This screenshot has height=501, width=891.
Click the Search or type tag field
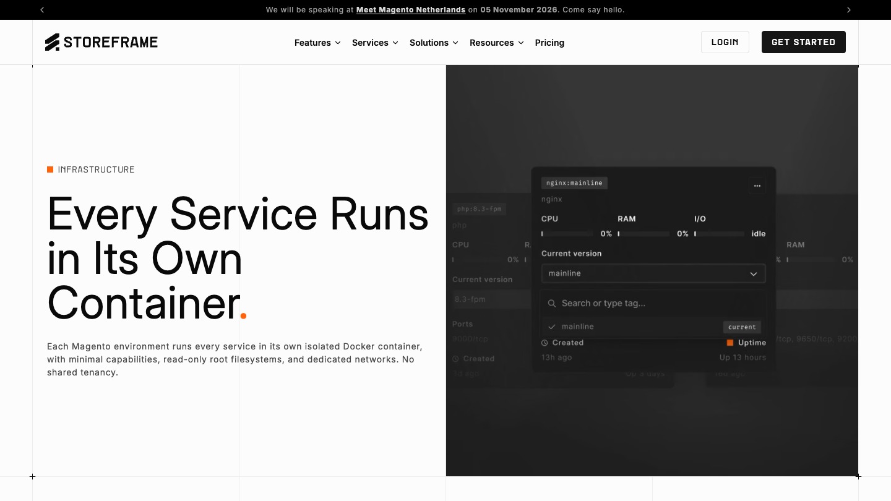coord(653,303)
